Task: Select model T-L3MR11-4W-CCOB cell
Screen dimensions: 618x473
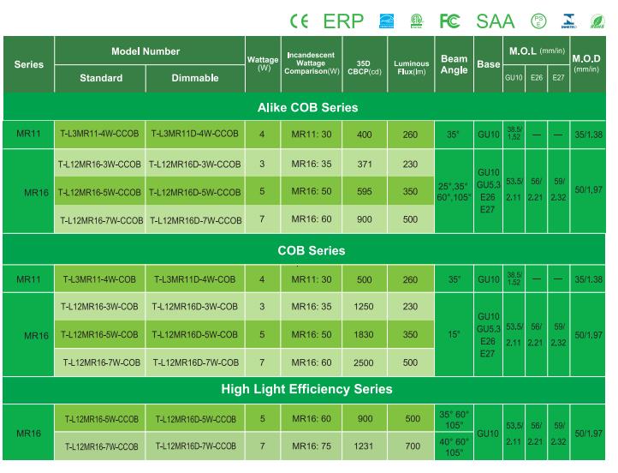Action: click(100, 135)
